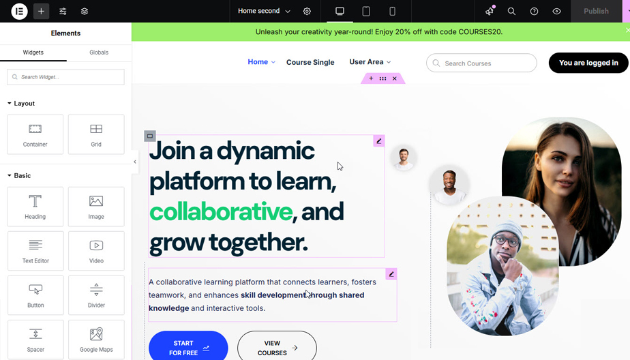Switch to mobile responsive view
Screen dimensions: 630x360
coord(392,11)
